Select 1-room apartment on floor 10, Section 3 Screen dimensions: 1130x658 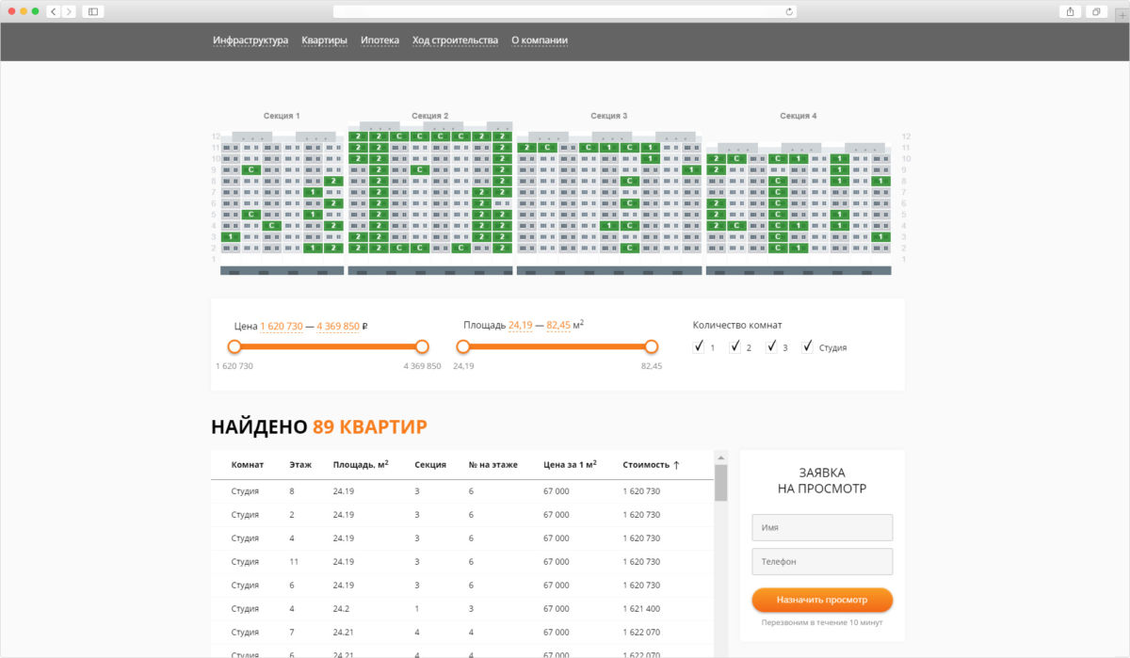650,159
